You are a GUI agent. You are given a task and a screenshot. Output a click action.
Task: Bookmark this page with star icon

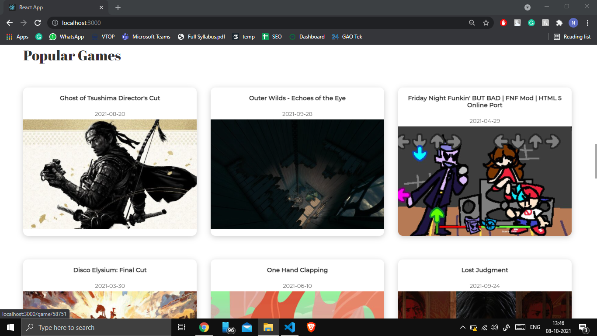pos(486,23)
